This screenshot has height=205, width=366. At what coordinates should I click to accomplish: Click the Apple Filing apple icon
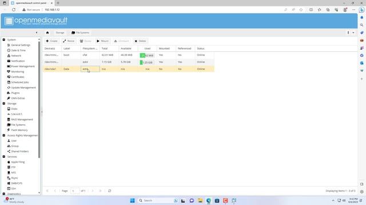point(9,162)
